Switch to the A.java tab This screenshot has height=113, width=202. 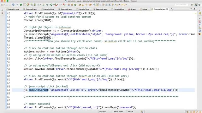click(x=144, y=9)
